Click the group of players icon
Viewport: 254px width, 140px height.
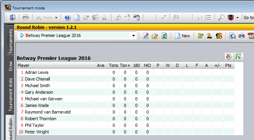219,36
